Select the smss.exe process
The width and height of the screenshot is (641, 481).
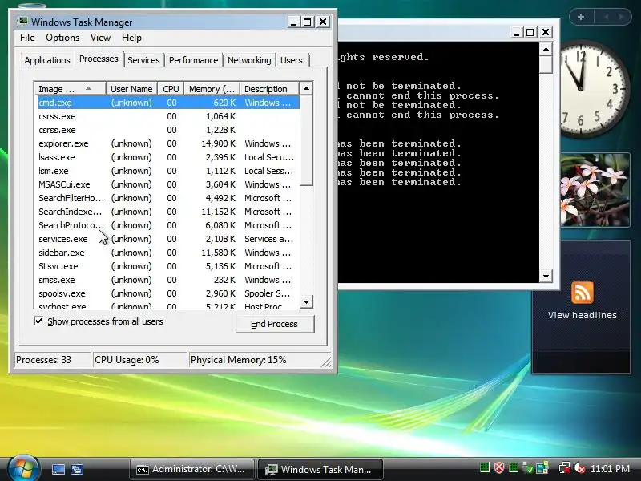tap(168, 280)
